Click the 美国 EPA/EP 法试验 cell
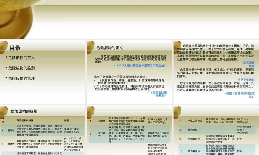The height and width of the screenshot is (155, 259). tap(159, 134)
